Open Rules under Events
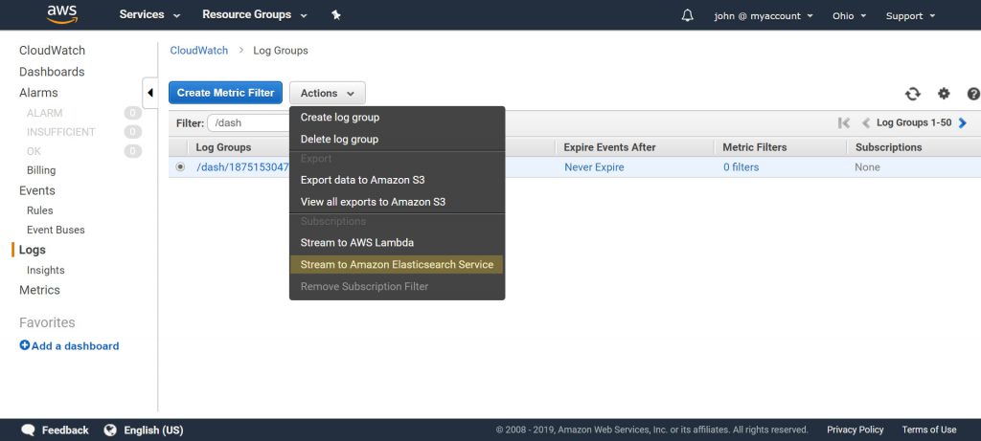 point(40,210)
